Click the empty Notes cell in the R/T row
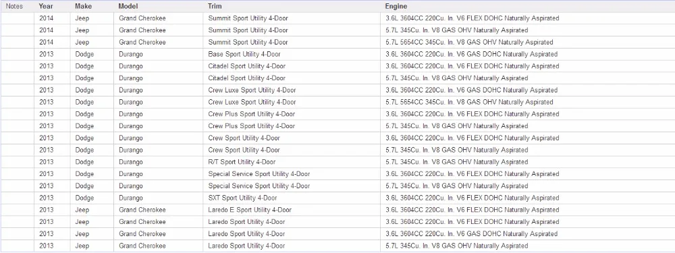The image size is (675, 253). coord(18,162)
